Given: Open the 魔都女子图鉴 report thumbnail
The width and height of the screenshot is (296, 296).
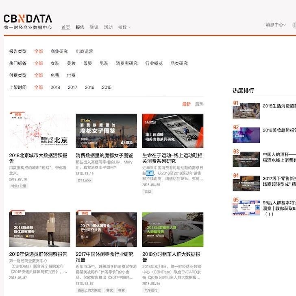Looking at the screenshot, I should pyautogui.click(x=106, y=131).
